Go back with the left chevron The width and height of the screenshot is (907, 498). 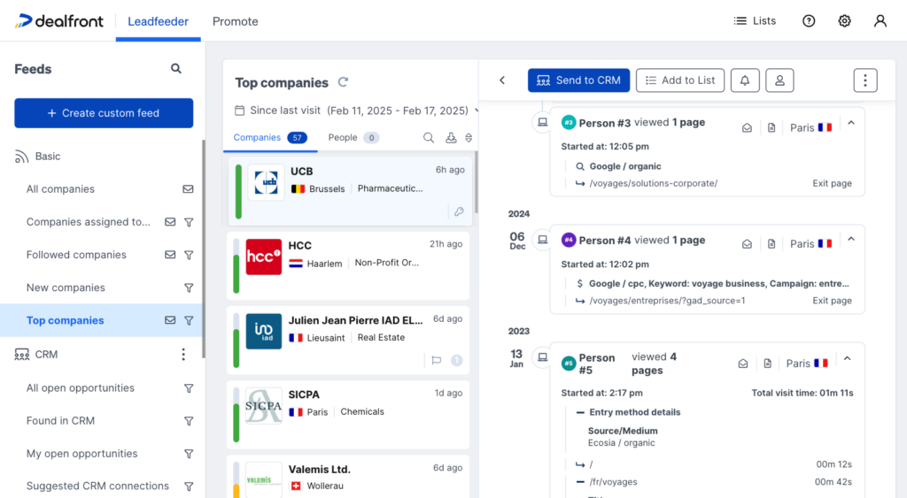(x=502, y=80)
